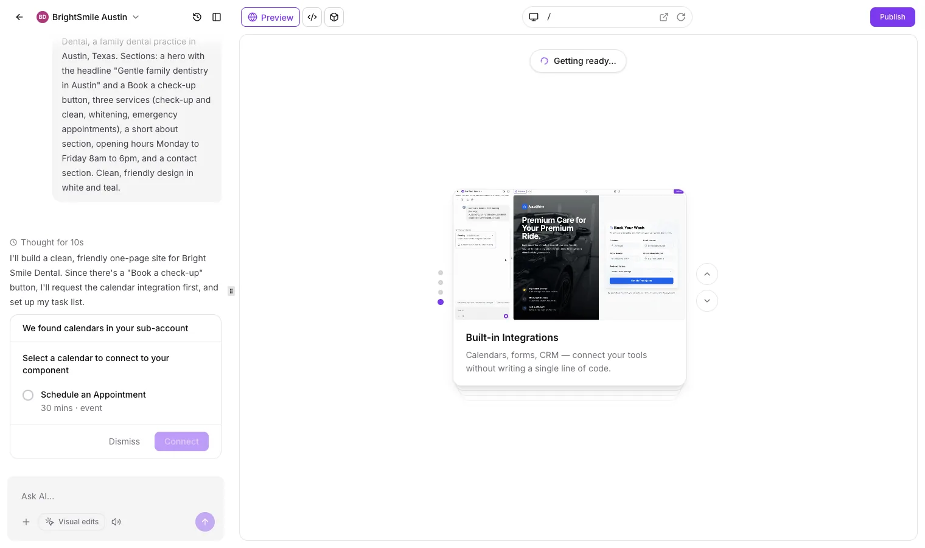Click the desktop device icon in URL bar
Screen dimensions: 925x548
pos(534,17)
